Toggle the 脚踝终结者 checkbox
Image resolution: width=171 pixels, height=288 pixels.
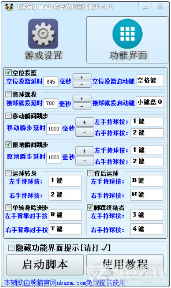[90, 207]
